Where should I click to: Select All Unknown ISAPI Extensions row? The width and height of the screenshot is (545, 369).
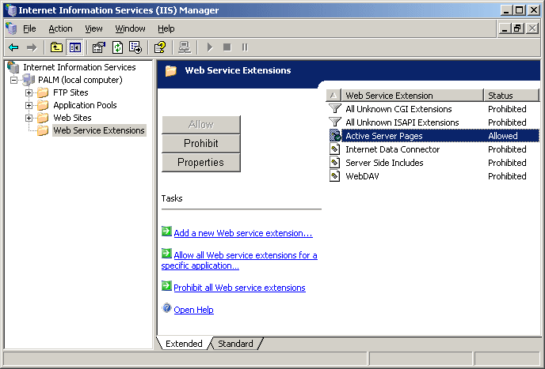click(433, 122)
